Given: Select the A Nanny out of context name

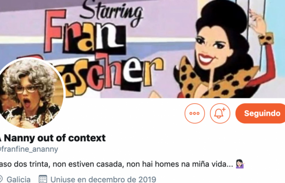Looking at the screenshot, I should point(52,138).
